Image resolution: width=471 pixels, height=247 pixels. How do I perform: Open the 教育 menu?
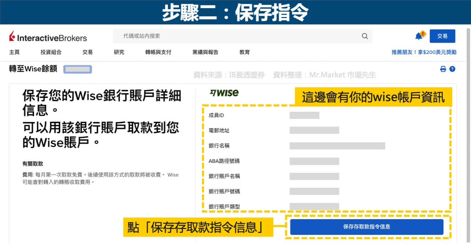(x=245, y=52)
